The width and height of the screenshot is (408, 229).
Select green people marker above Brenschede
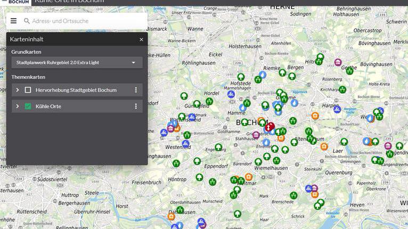[293, 195]
